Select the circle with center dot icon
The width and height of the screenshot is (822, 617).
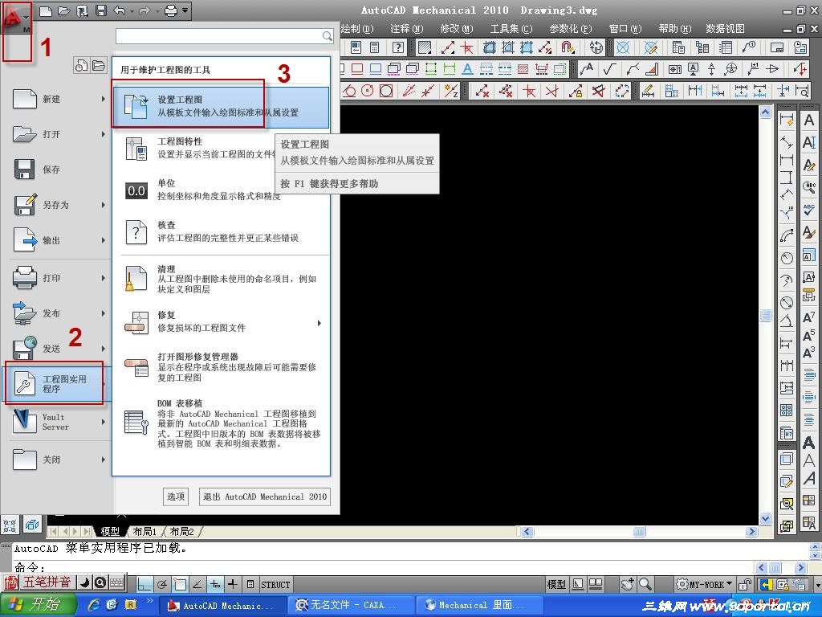click(x=368, y=92)
